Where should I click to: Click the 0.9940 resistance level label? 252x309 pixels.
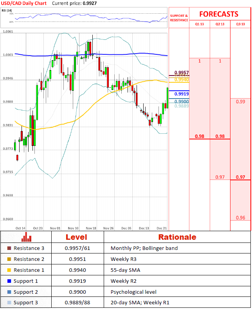point(182,79)
